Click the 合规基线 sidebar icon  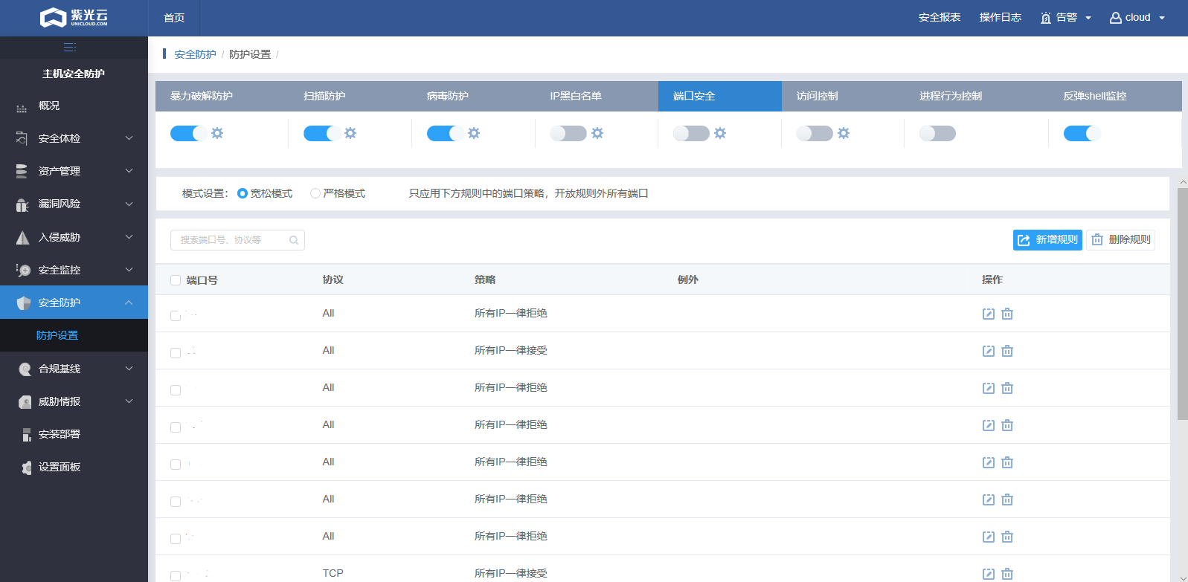(x=25, y=369)
